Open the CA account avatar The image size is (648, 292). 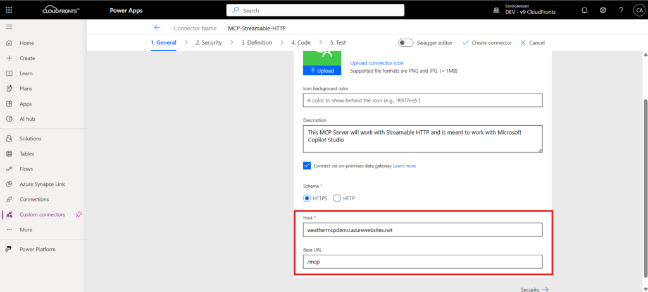coord(639,11)
